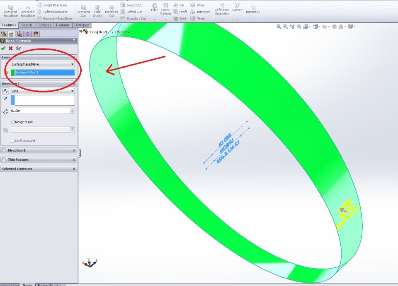
Task: Toggle the detailed preview eyeglasses icon
Action: pos(18,48)
